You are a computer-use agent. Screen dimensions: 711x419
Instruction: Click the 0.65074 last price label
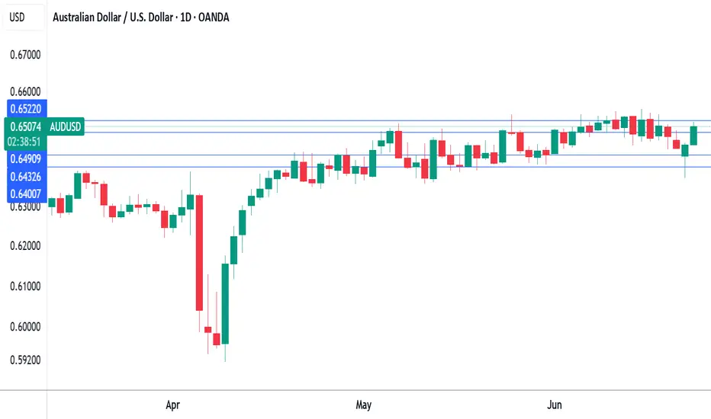(26, 126)
